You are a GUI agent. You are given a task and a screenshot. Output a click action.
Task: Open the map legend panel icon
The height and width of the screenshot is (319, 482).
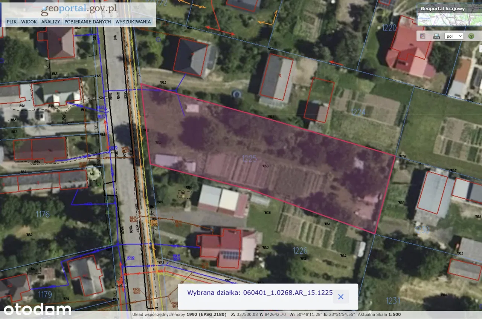click(x=423, y=36)
